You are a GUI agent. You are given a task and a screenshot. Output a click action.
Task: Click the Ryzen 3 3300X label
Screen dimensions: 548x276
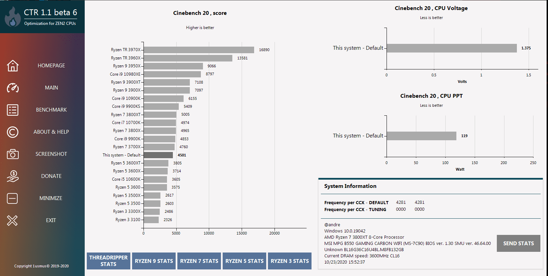(127, 211)
